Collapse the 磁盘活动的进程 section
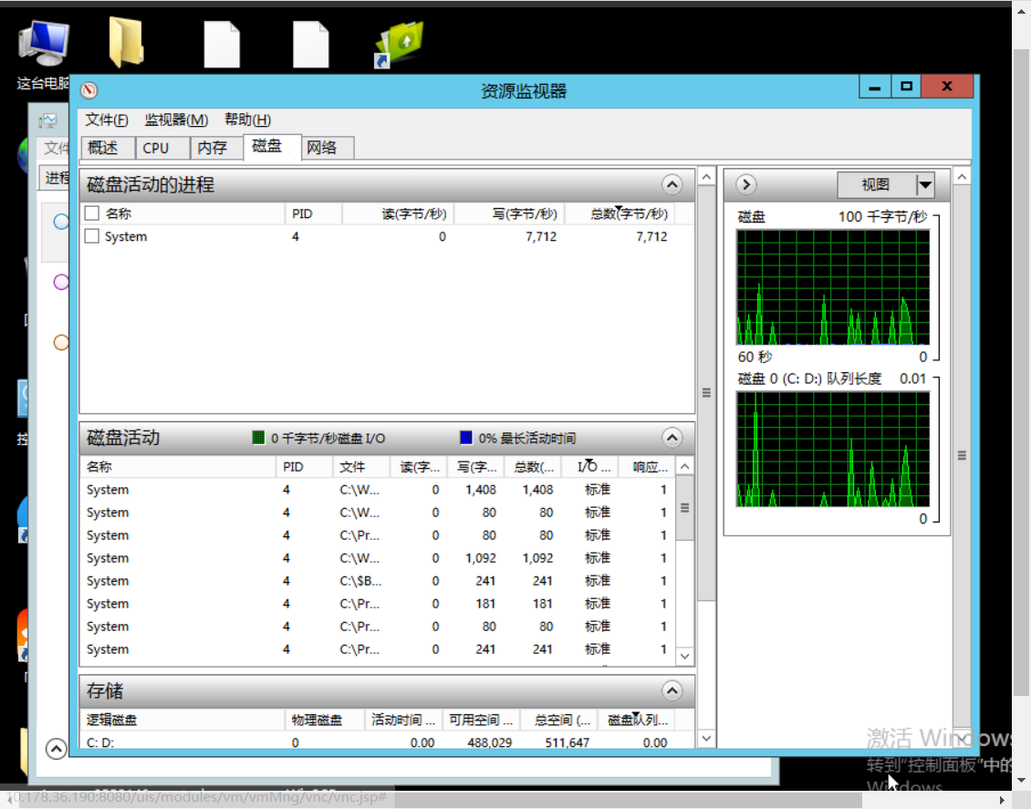Screen dimensions: 1031x809 (x=672, y=185)
